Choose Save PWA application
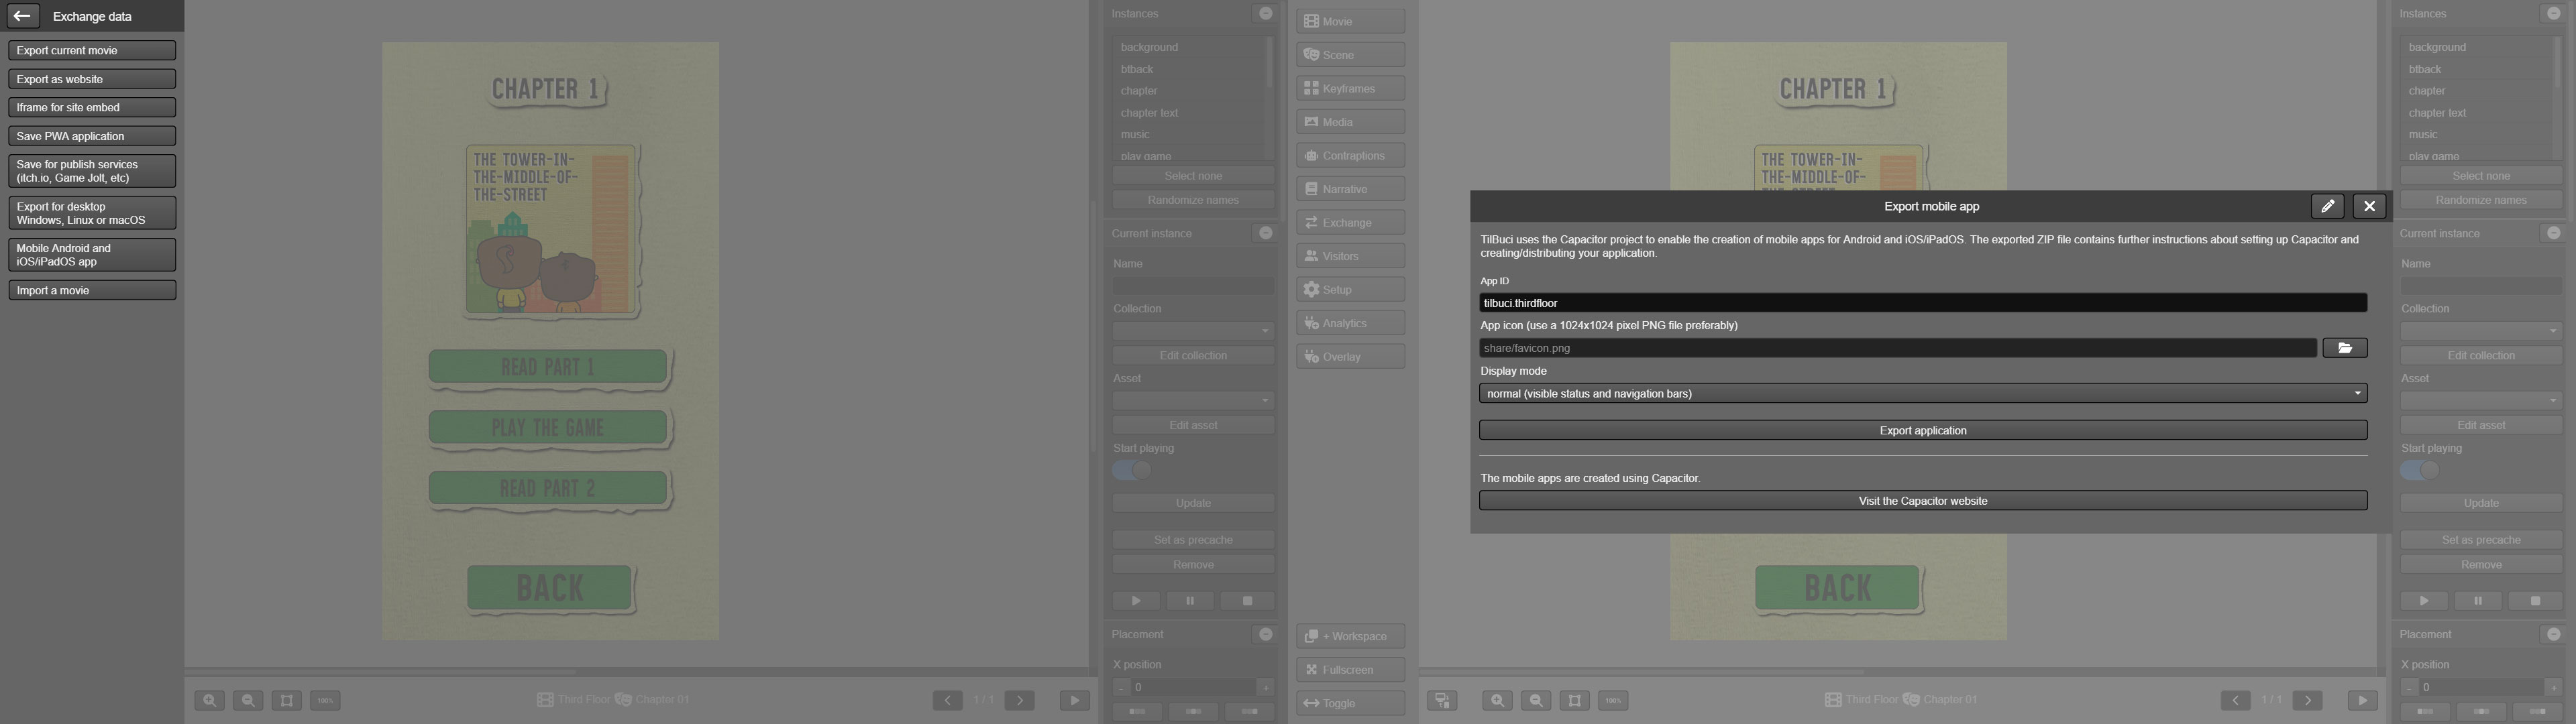Image resolution: width=2576 pixels, height=724 pixels. [x=91, y=136]
